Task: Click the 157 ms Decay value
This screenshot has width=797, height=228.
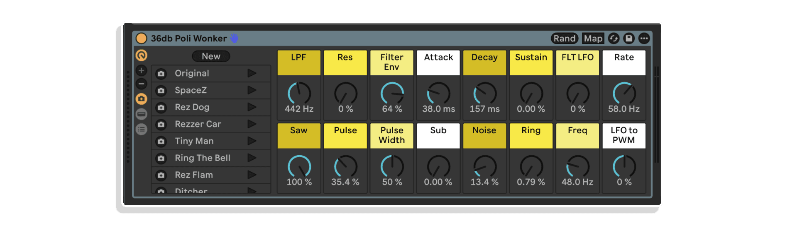Action: click(x=485, y=109)
